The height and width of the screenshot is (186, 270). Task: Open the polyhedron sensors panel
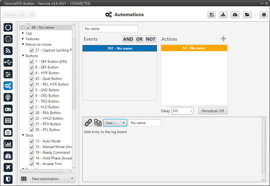(x=8, y=39)
